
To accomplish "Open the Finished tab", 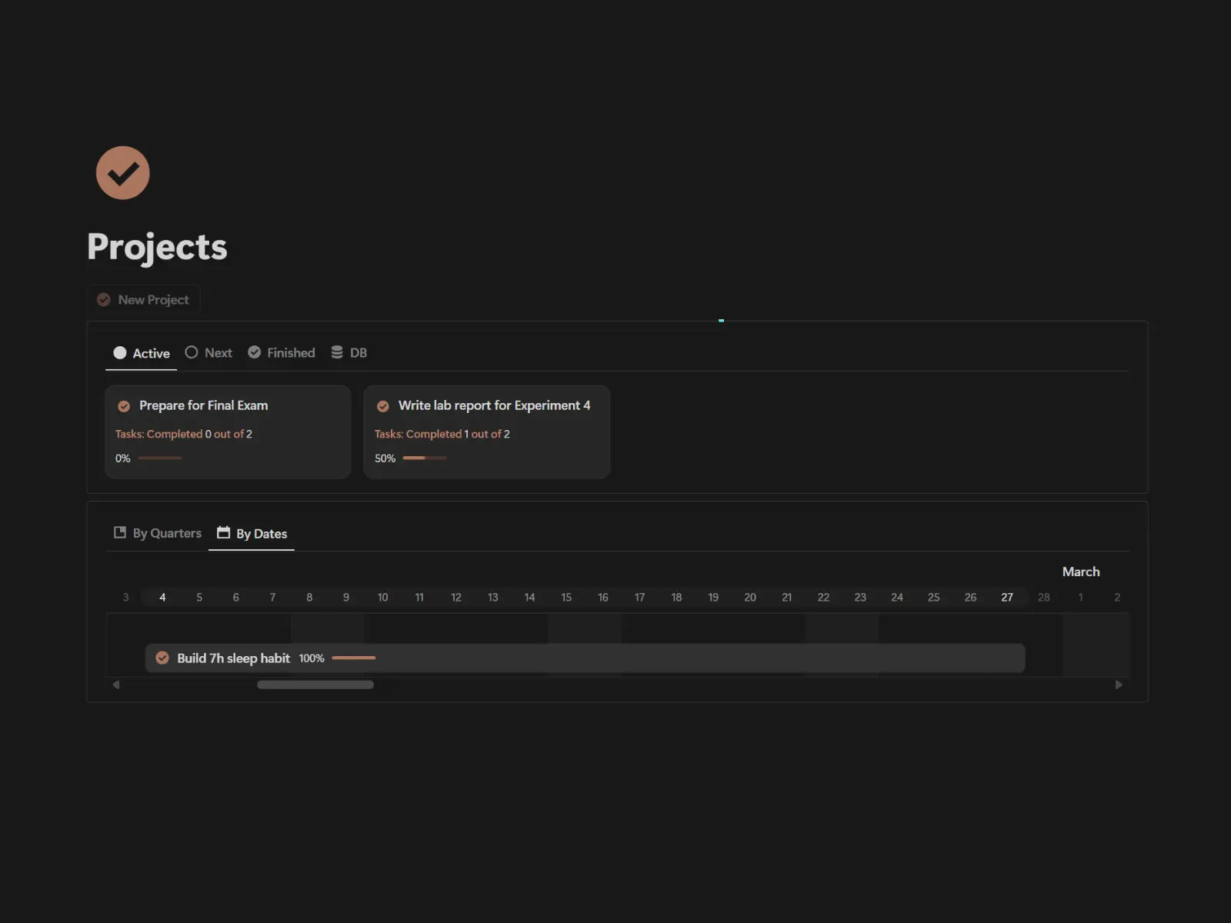I will point(282,353).
